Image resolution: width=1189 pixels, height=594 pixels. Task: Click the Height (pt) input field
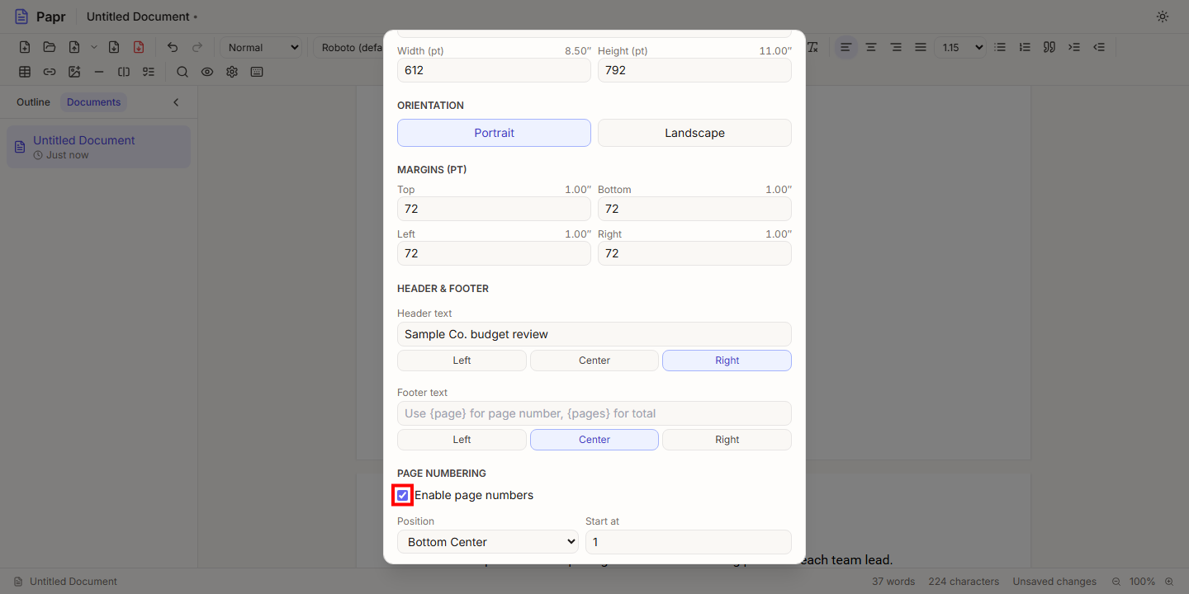(694, 70)
